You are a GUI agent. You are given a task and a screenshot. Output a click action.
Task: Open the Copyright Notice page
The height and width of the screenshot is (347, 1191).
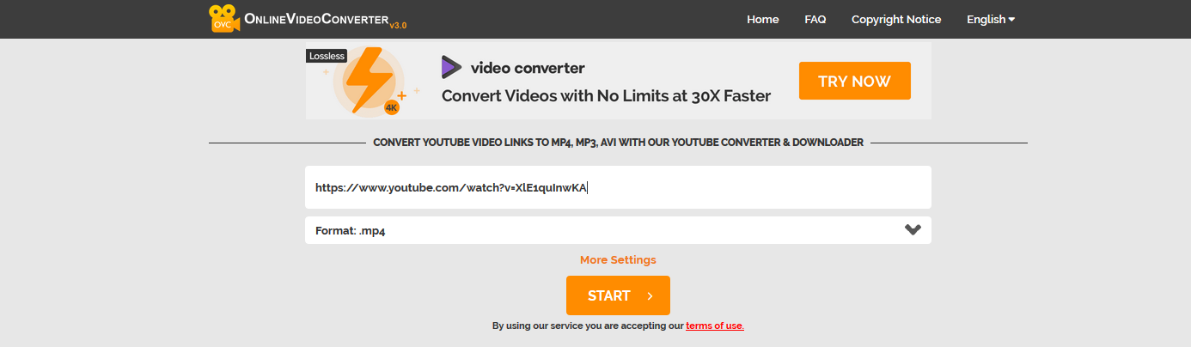(896, 19)
